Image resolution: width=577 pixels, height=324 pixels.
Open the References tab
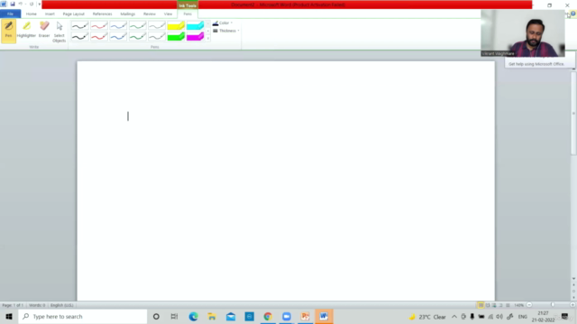(102, 14)
